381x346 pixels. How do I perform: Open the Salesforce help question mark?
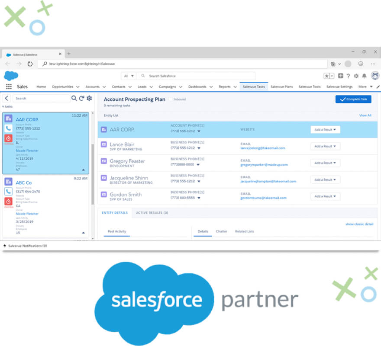pyautogui.click(x=348, y=76)
